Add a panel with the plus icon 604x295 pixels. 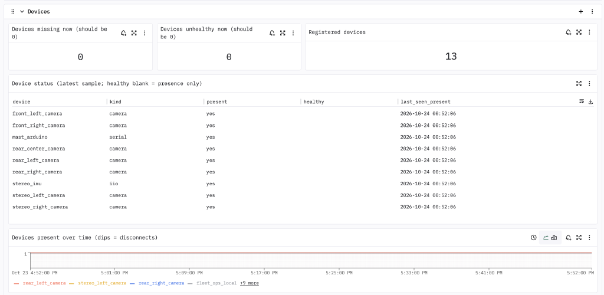pyautogui.click(x=581, y=12)
